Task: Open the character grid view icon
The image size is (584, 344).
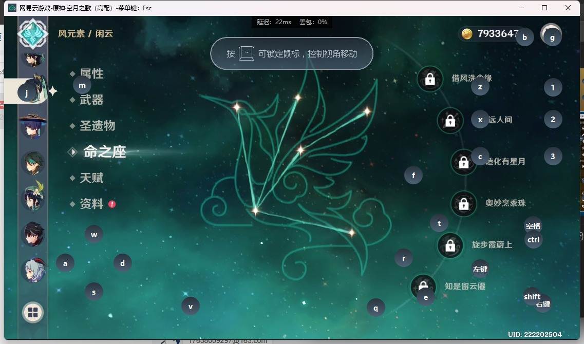Action: [x=33, y=313]
